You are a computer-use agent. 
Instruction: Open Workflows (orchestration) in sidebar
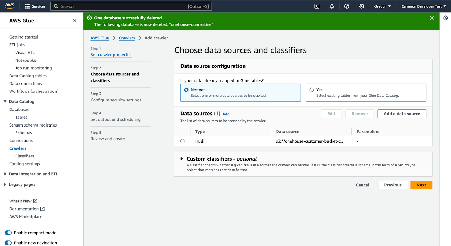(34, 91)
